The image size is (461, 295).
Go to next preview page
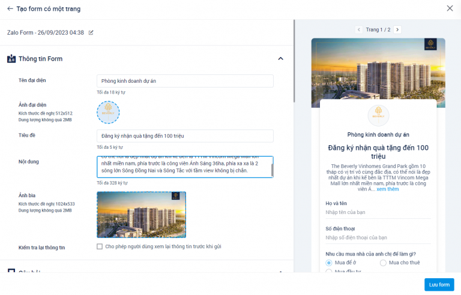click(397, 29)
